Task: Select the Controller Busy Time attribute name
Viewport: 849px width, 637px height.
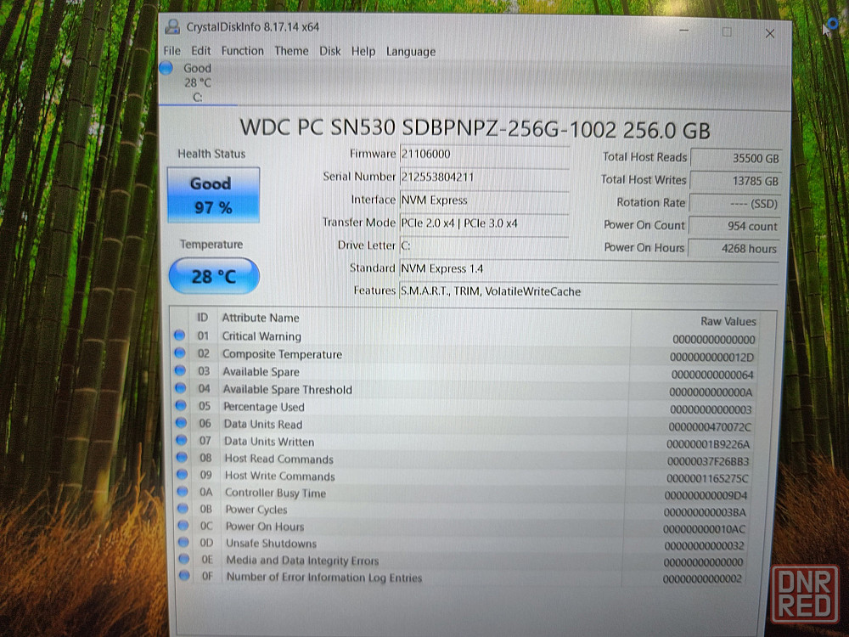Action: pos(276,493)
